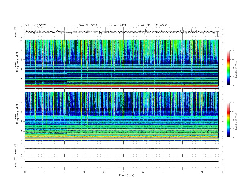
Task: Click inside the ch.2 spectrogram panel
Action: pyautogui.click(x=122, y=117)
